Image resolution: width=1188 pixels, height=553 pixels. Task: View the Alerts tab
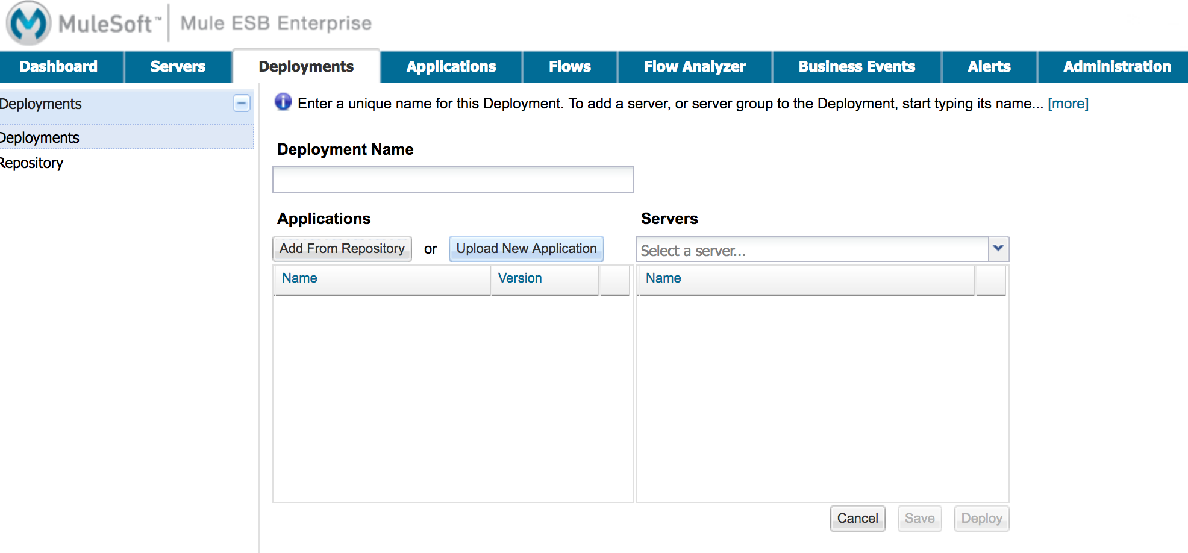[x=989, y=67]
